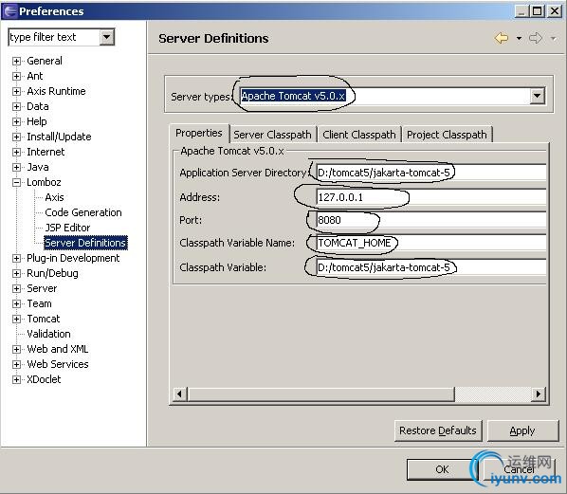The height and width of the screenshot is (494, 567).
Task: Click the Restore Defaults button
Action: 438,430
